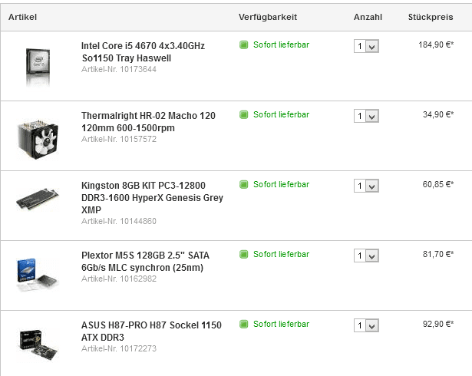View ASUS H87-PRO Sockel 1150 product page
This screenshot has width=472, height=376.
point(151,331)
